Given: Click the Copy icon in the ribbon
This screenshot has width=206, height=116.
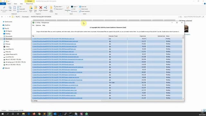Looking at the screenshot, I should coord(10,7).
